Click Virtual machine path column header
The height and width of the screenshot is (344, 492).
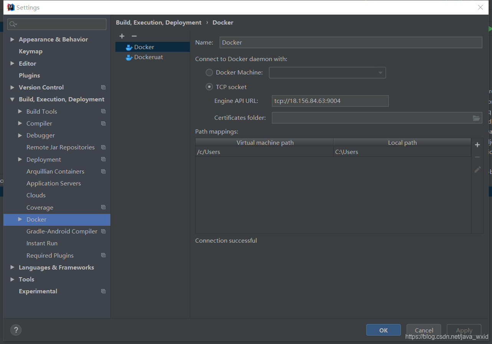[265, 143]
